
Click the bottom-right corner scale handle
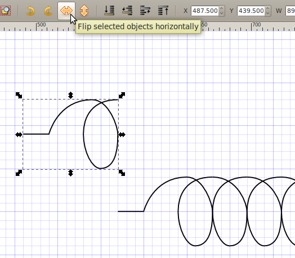[122, 173]
